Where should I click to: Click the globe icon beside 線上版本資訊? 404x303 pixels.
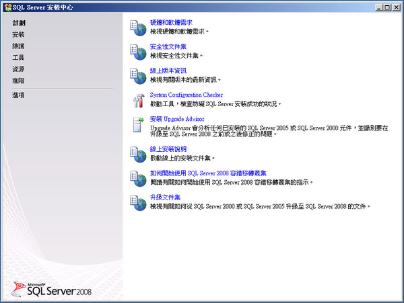[x=138, y=76]
